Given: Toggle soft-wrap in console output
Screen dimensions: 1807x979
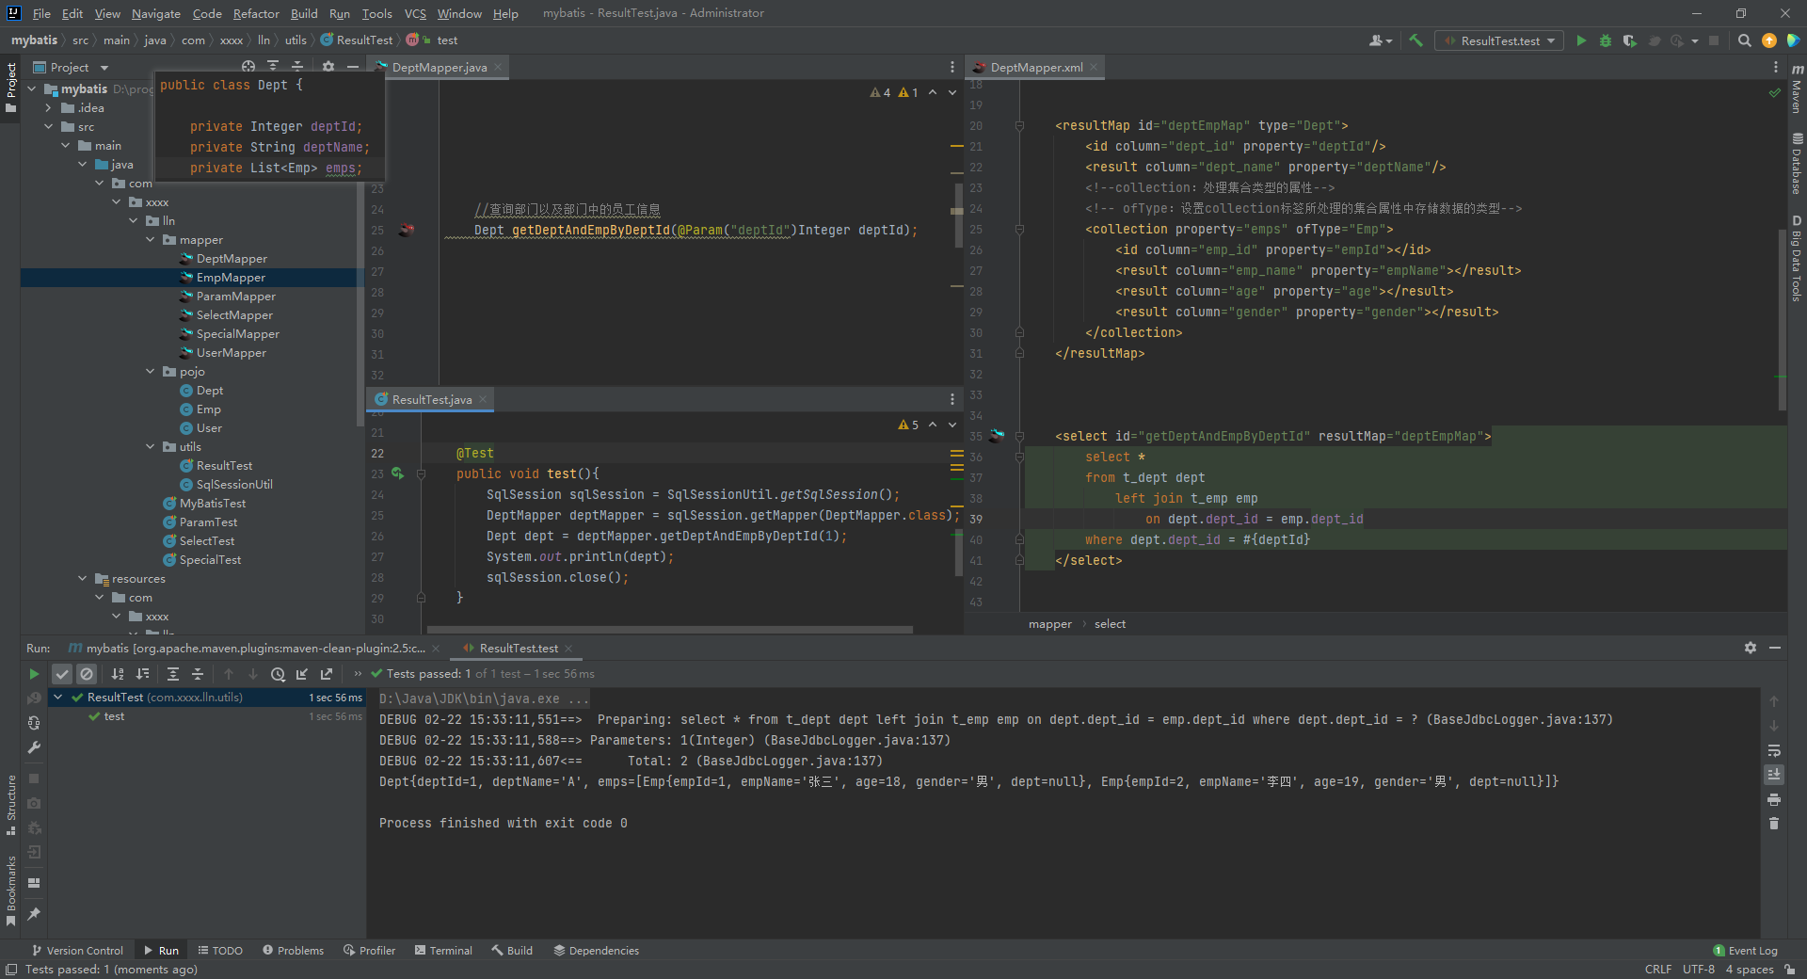Looking at the screenshot, I should tap(1774, 750).
